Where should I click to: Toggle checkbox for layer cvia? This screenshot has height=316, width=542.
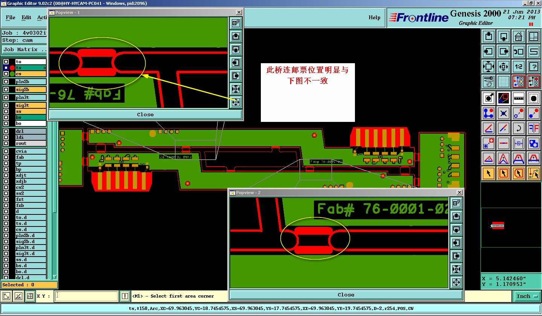coord(6,151)
